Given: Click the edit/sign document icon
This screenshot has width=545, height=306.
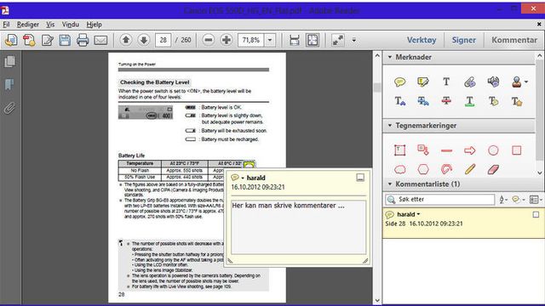Looking at the screenshot, I should pyautogui.click(x=48, y=40).
